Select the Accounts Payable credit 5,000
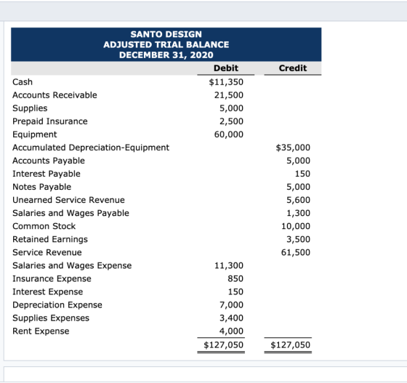This screenshot has height=383, width=407. [298, 161]
